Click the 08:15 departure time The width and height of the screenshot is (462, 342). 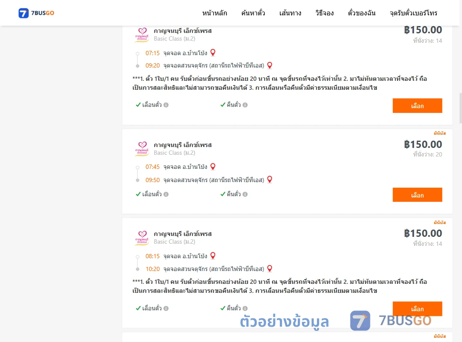pos(152,256)
